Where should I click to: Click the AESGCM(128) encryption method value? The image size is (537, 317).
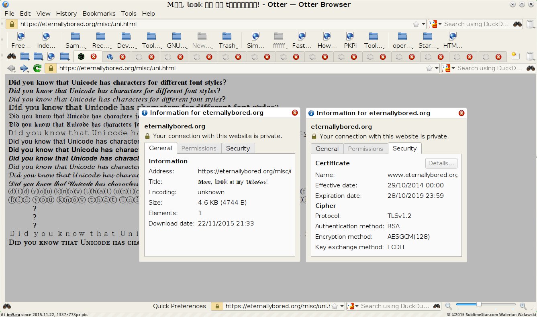[x=408, y=237]
